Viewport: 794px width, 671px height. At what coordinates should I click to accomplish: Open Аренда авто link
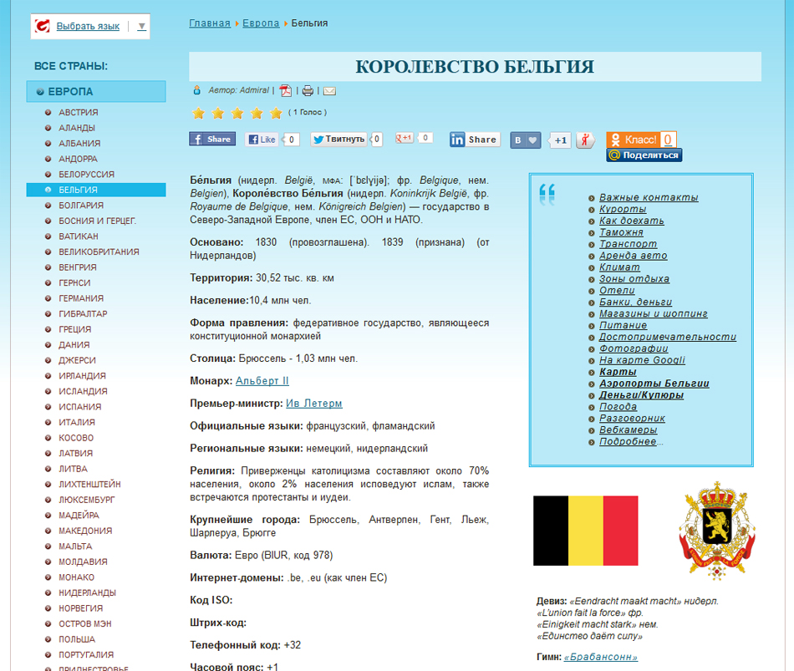pyautogui.click(x=633, y=256)
